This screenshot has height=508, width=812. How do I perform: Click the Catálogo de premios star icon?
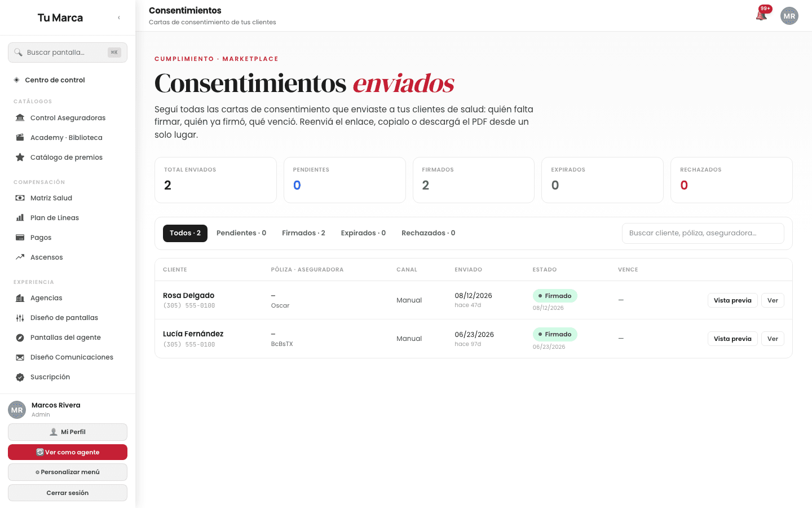(20, 157)
